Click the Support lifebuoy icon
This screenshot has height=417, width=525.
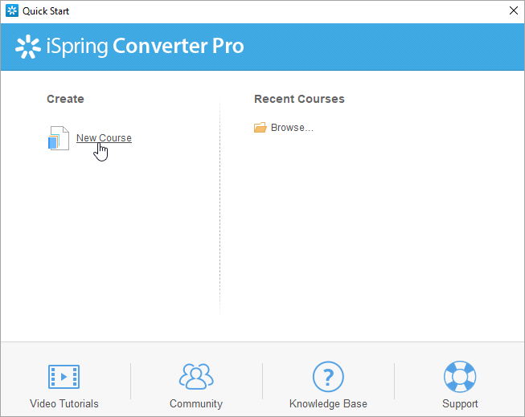[460, 377]
